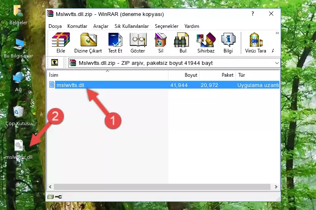This screenshot has width=316, height=210.
Task: Sort by Paket column header
Action: 217,75
